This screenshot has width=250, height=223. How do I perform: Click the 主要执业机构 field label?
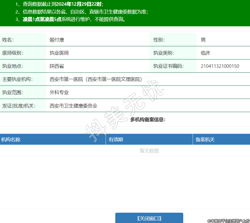tap(17, 79)
